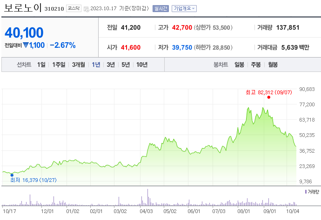Click the 하한가 28,850 text
Viewport: 321px width, 220px height.
213,47
